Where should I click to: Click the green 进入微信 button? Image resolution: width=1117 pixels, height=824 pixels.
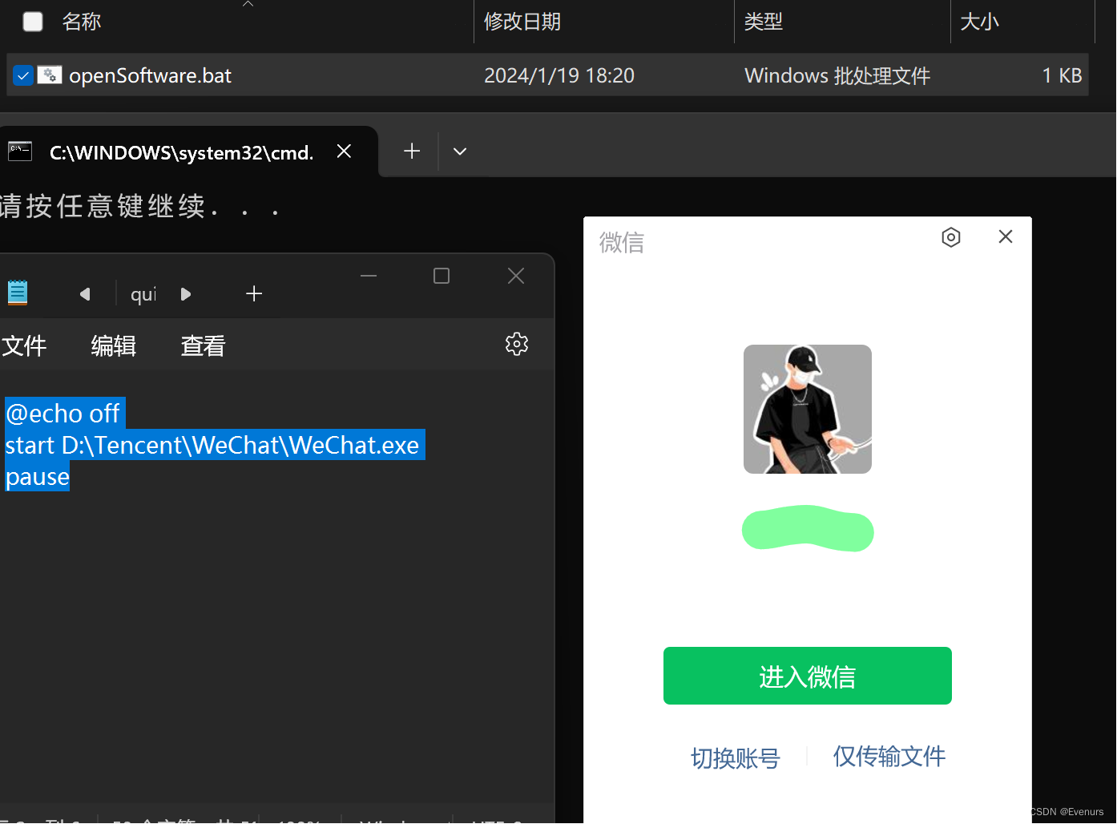[x=808, y=676]
